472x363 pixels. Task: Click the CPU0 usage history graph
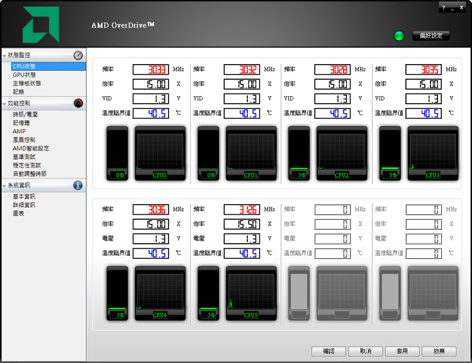(x=160, y=154)
